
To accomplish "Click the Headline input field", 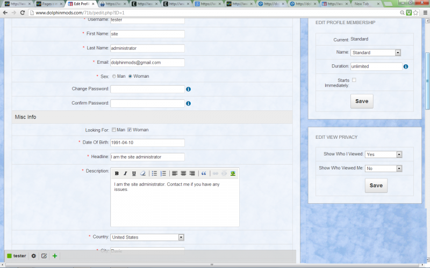I will point(147,157).
